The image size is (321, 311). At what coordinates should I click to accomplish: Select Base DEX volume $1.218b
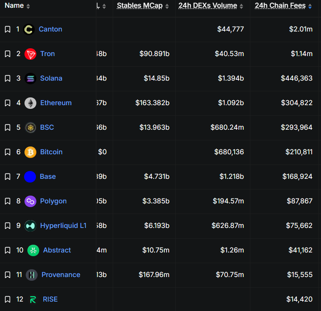pos(232,176)
